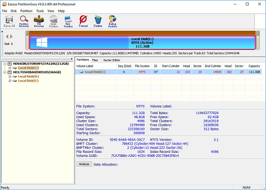Screen dimensions: 266x190
Task: Open the File menu
Action: [x=5, y=11]
